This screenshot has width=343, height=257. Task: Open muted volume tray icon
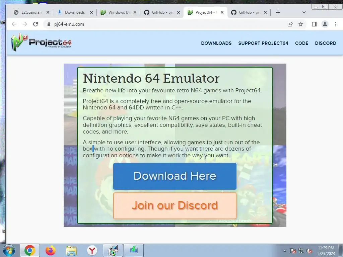[309, 251]
